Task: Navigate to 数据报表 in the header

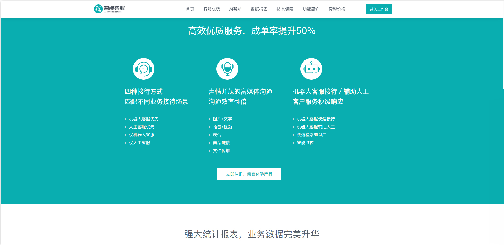Action: point(259,9)
